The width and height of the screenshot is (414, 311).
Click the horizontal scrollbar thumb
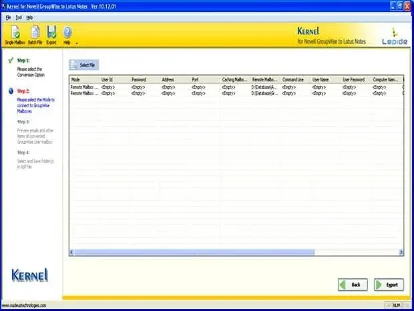[x=194, y=252]
